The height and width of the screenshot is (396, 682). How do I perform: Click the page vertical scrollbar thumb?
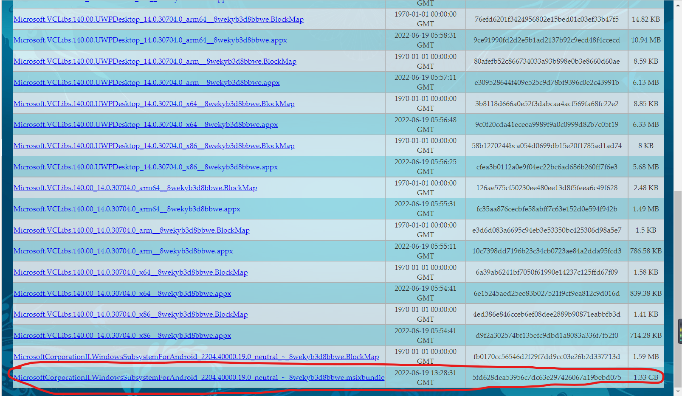[678, 289]
